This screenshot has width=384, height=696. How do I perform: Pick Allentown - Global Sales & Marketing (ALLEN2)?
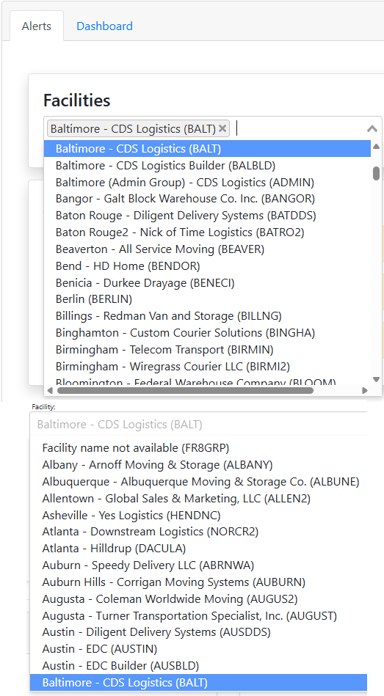tap(198, 499)
